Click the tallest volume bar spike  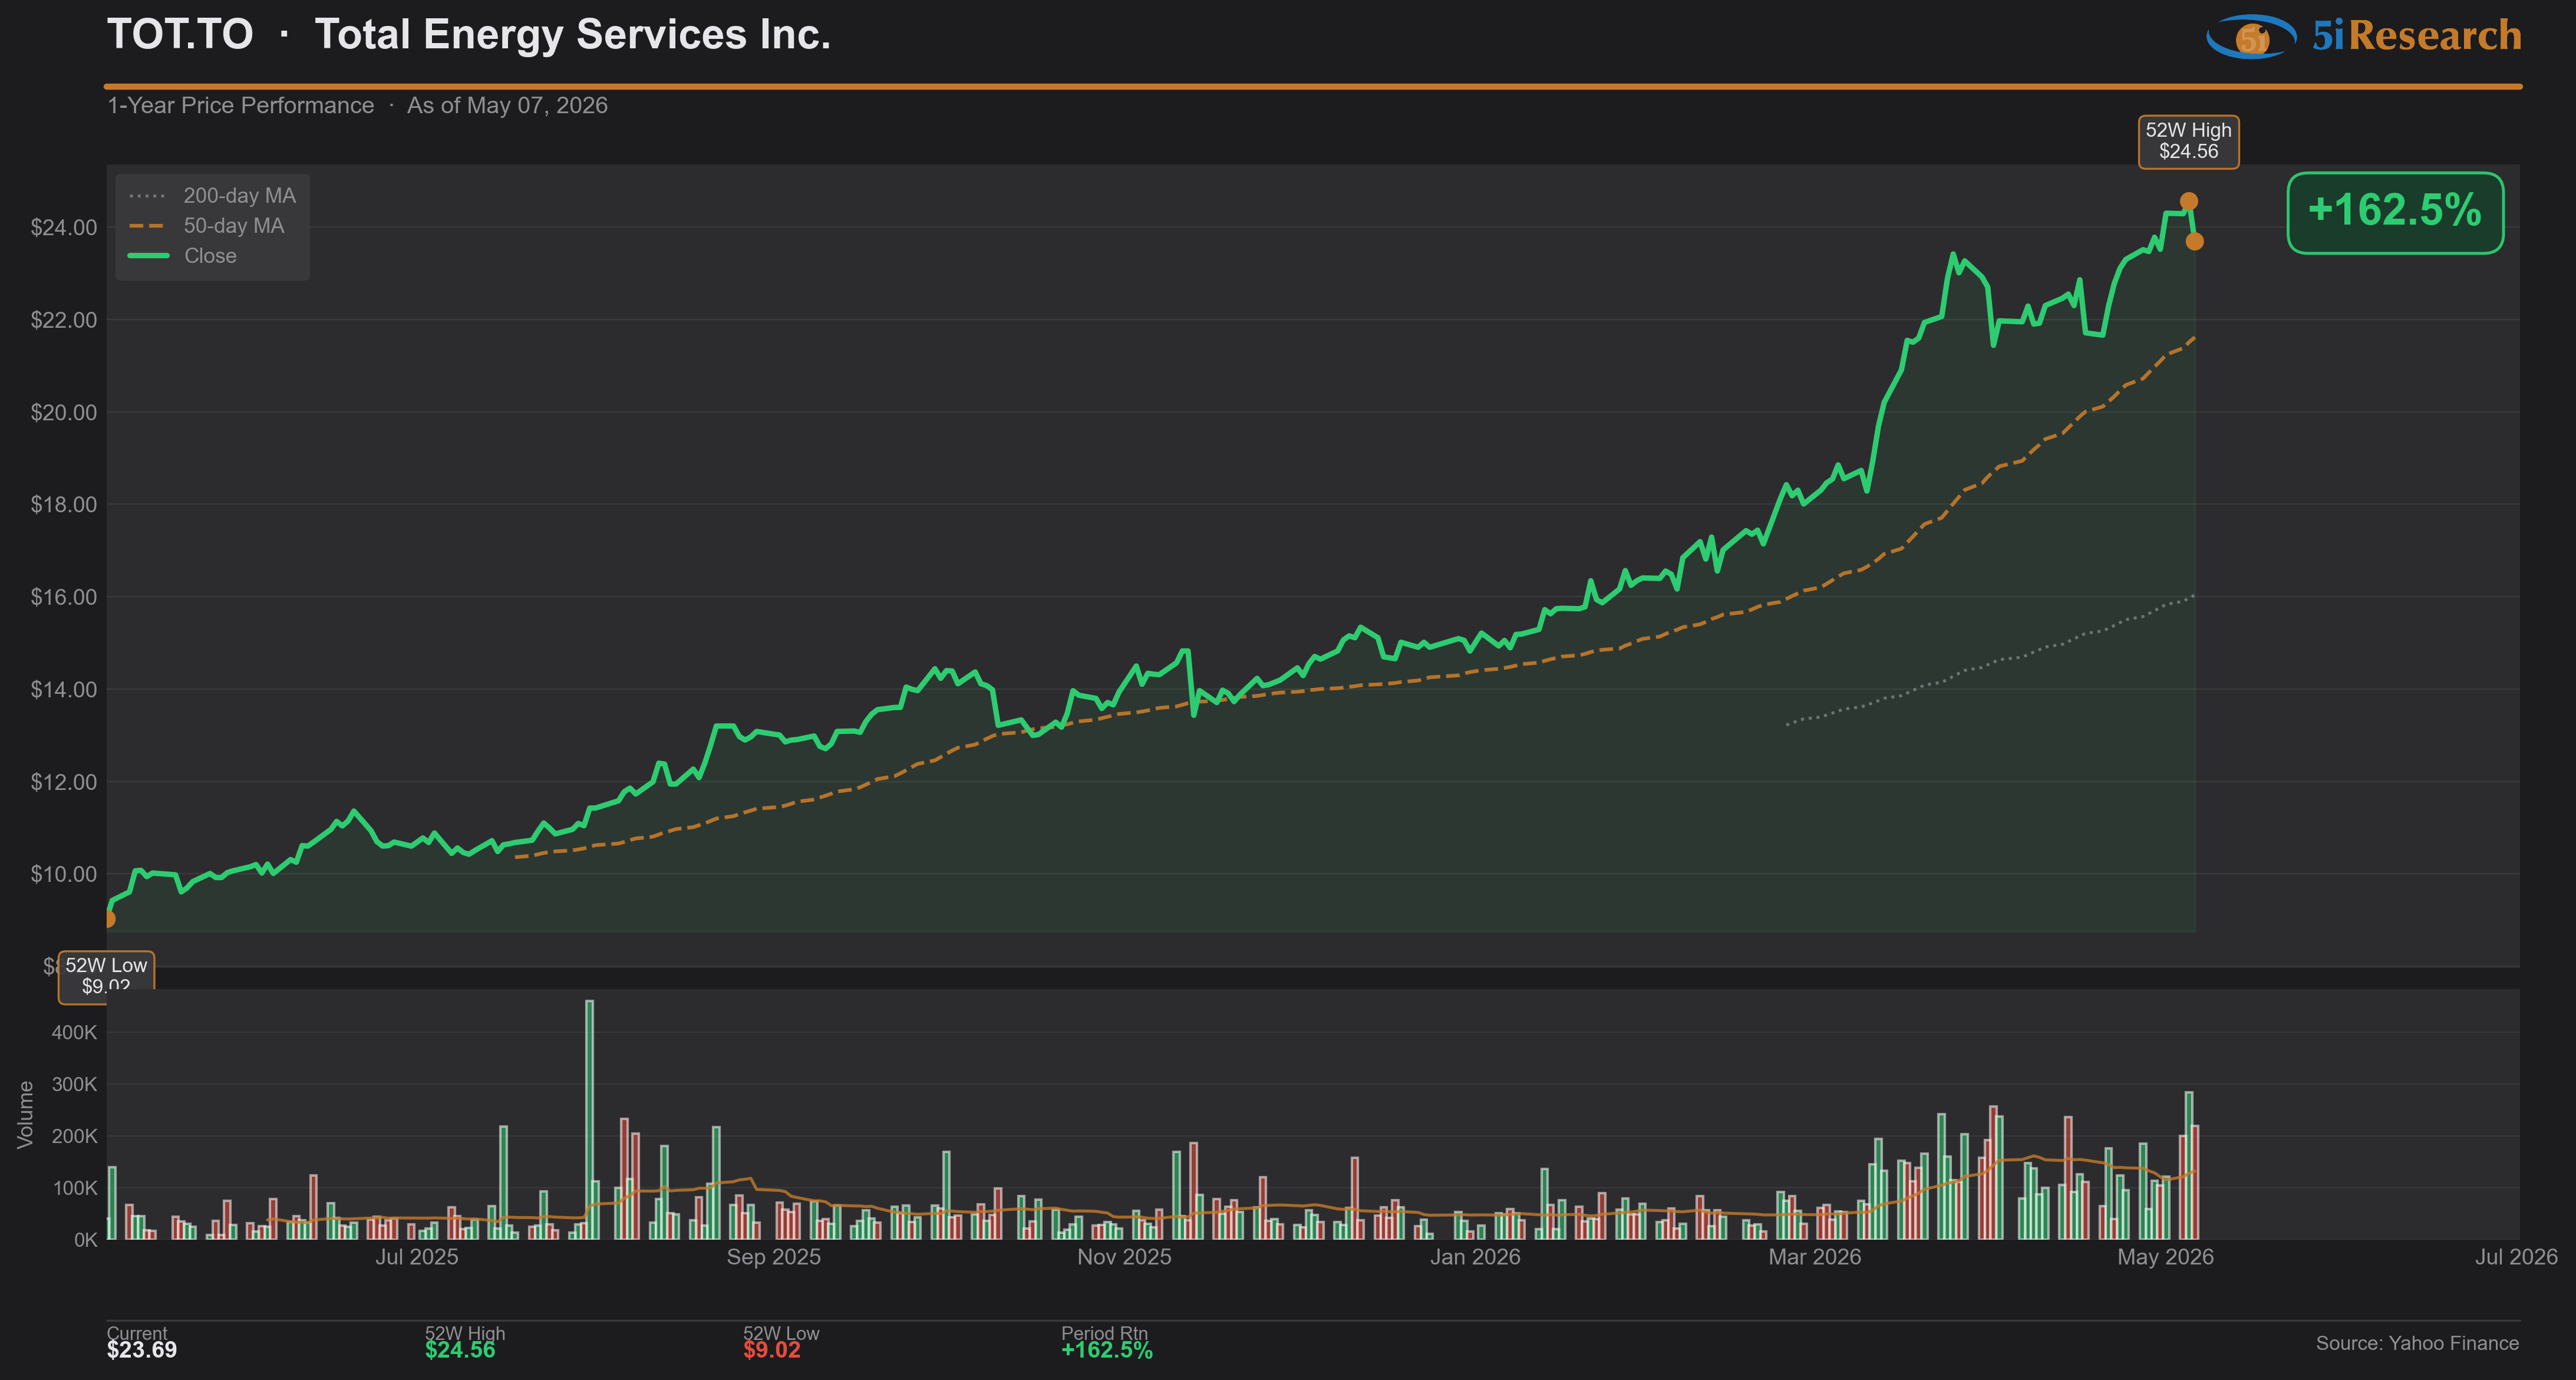point(589,1119)
